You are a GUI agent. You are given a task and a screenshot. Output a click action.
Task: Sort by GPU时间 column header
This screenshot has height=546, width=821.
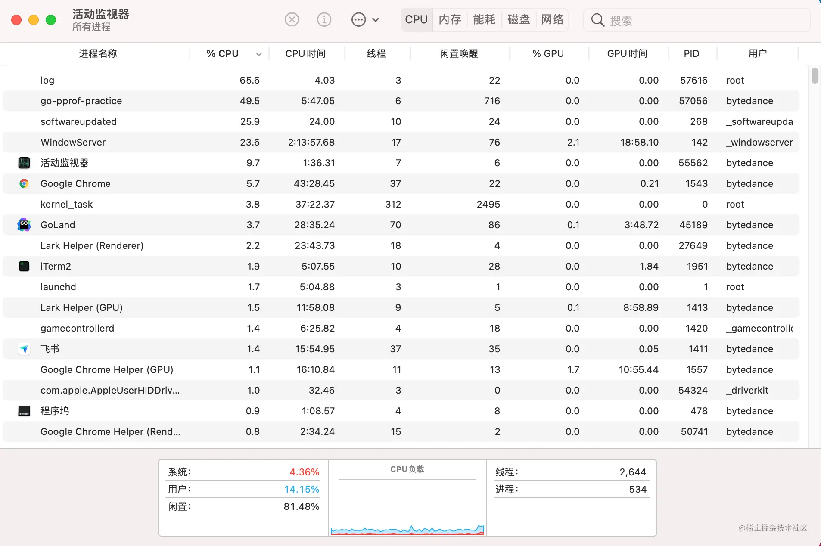point(627,53)
